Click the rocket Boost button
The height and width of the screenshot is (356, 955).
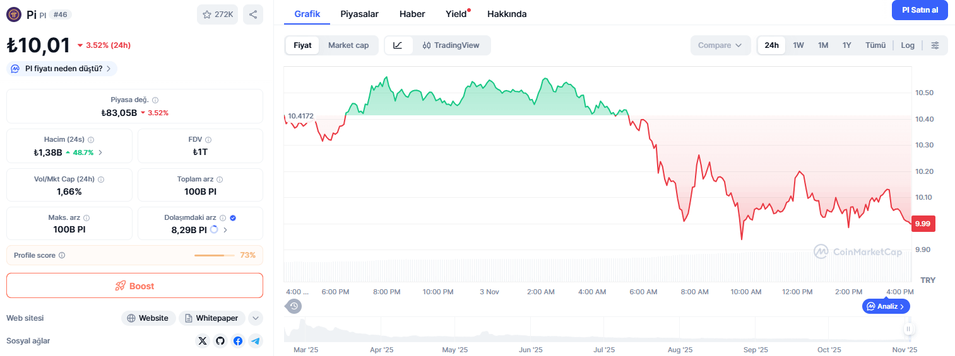coord(134,285)
